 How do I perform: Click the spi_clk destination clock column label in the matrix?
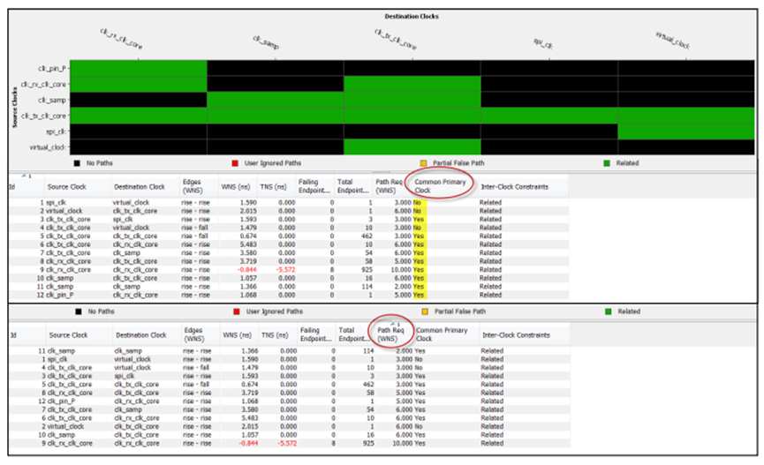tap(543, 43)
